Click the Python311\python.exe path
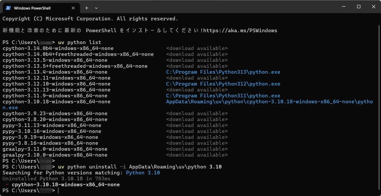 [223, 96]
